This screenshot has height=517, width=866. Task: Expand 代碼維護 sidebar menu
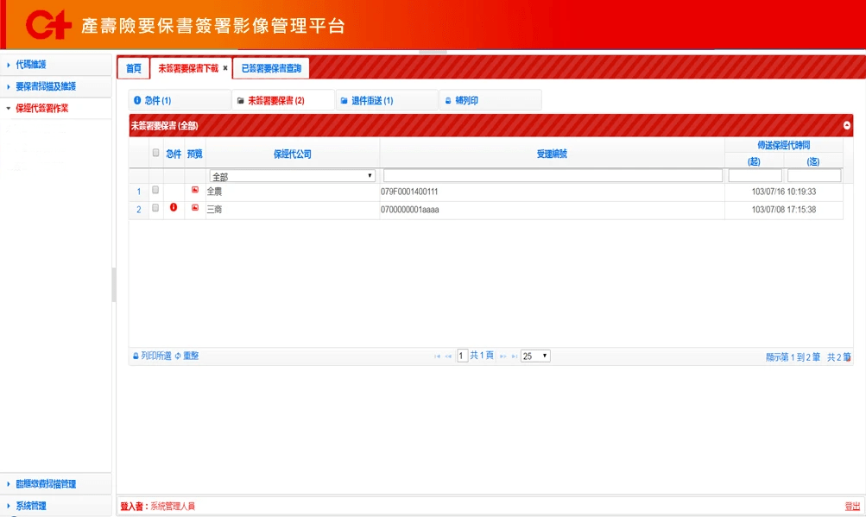click(56, 65)
